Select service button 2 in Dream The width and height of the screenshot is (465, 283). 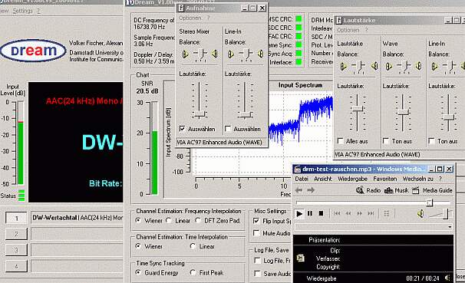point(16,234)
